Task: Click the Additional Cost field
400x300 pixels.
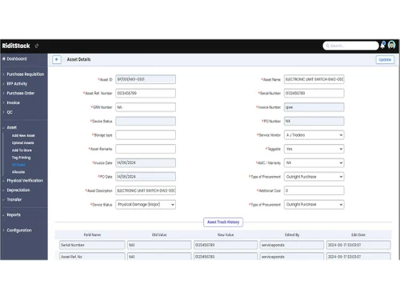Action: pos(314,190)
